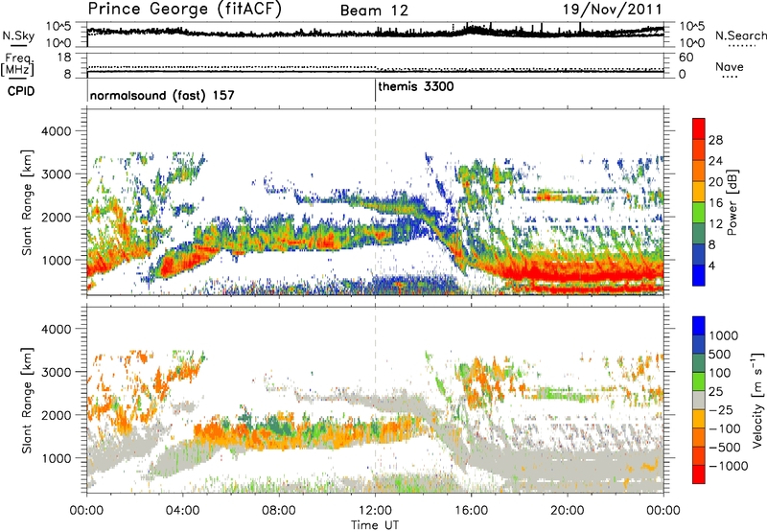Click the '16:00' time tick label

pos(471,511)
